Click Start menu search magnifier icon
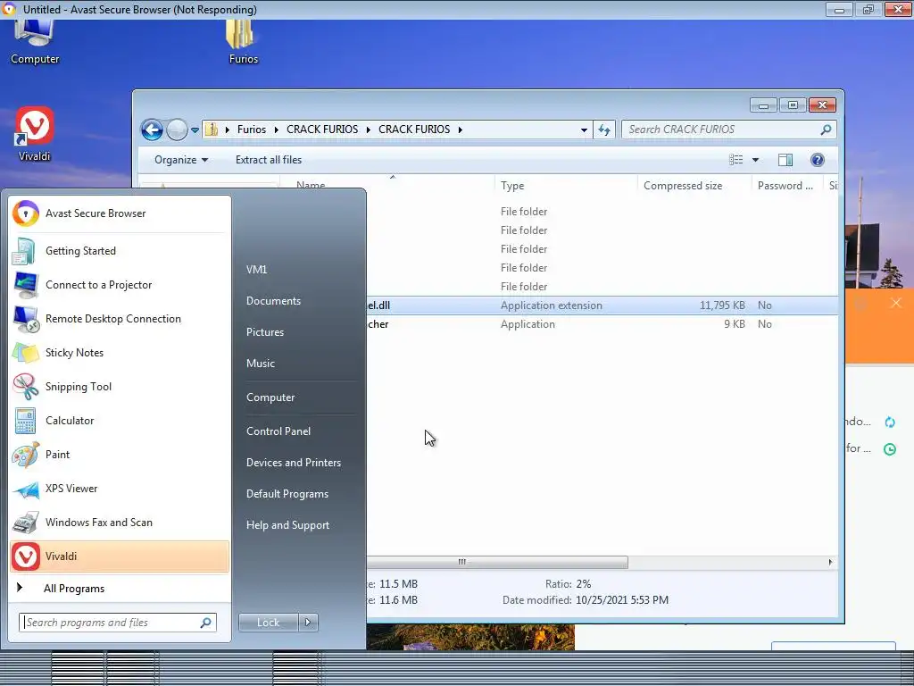914x686 pixels. (206, 623)
